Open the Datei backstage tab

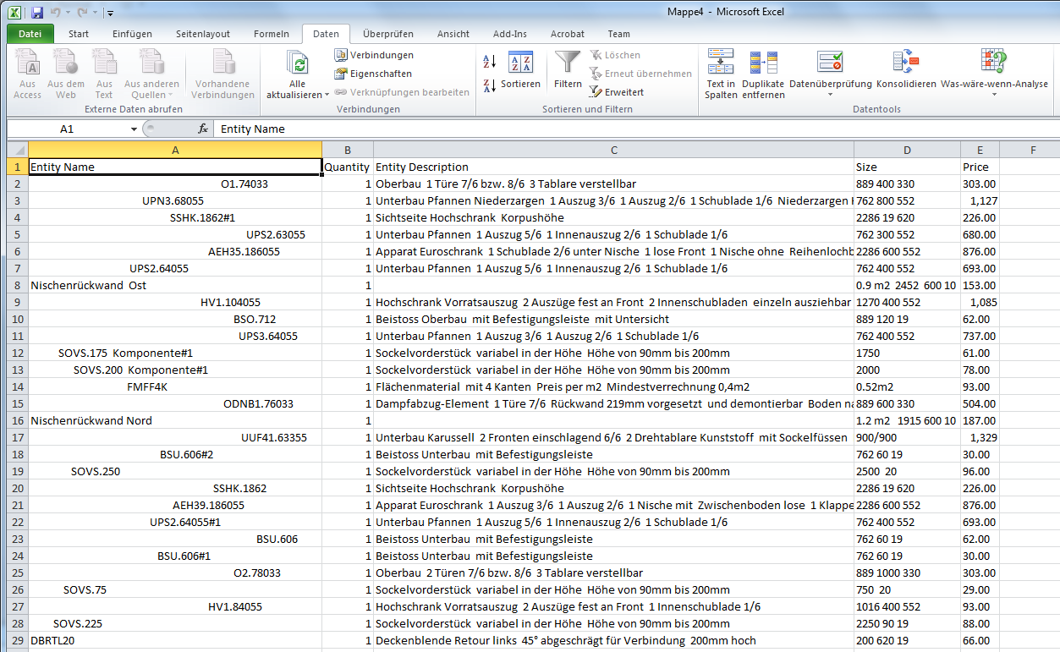pos(30,34)
